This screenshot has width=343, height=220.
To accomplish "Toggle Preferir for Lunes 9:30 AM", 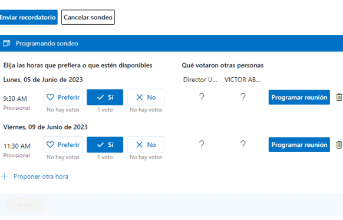I will [63, 97].
